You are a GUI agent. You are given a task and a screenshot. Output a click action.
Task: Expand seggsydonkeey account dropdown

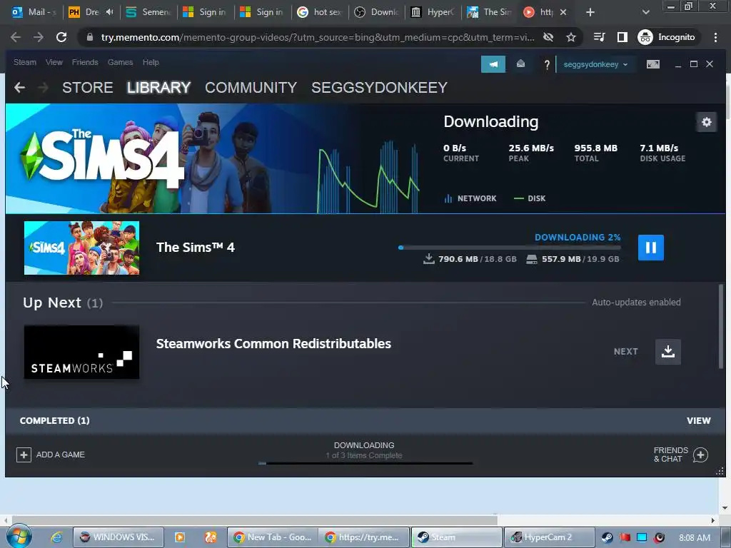tap(595, 64)
